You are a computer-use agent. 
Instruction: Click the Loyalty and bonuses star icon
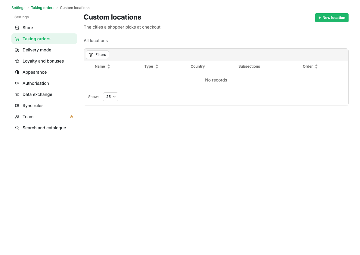17,61
